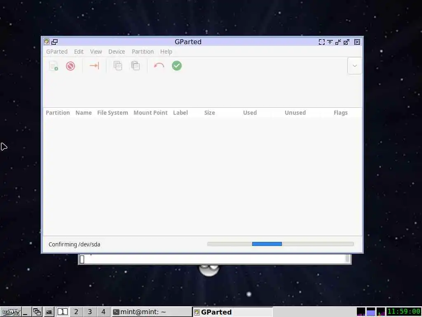This screenshot has width=422, height=317.
Task: Click the GParted window menu icon in title bar
Action: pos(47,42)
